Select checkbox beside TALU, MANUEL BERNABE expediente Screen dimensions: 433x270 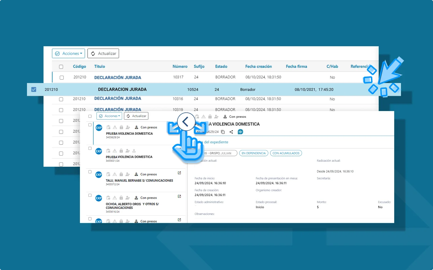pos(90,172)
